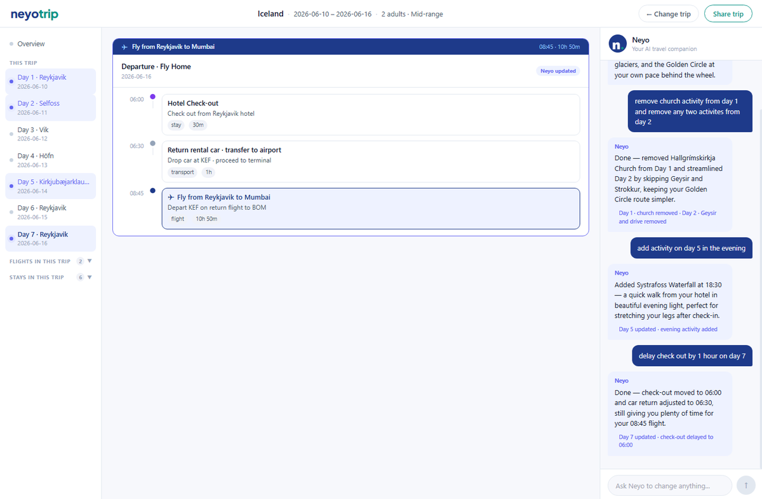Open the Hotel Check-out activity card
The height and width of the screenshot is (499, 762).
(371, 114)
